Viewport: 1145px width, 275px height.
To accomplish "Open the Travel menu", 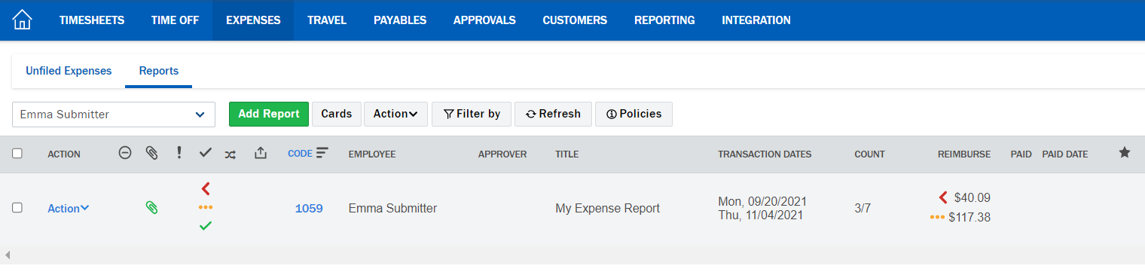I will click(327, 20).
